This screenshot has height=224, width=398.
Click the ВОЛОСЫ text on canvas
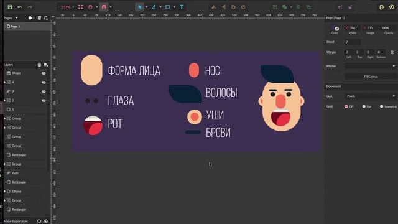tap(221, 93)
